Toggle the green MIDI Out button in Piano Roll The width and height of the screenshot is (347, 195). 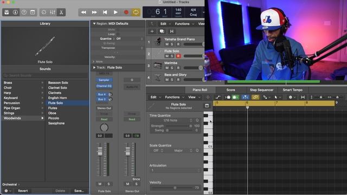pos(235,97)
